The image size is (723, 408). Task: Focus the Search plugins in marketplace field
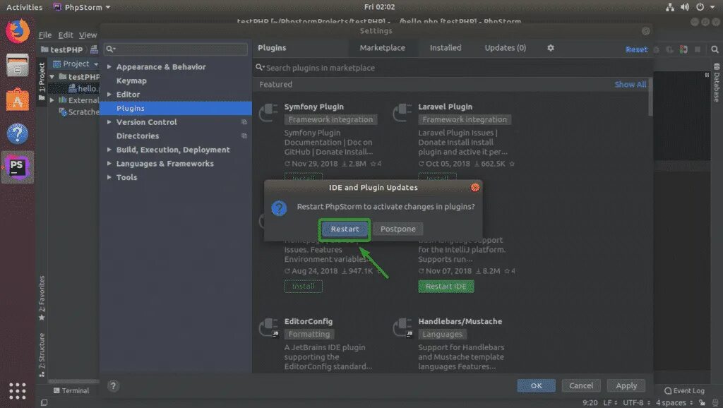tap(452, 68)
